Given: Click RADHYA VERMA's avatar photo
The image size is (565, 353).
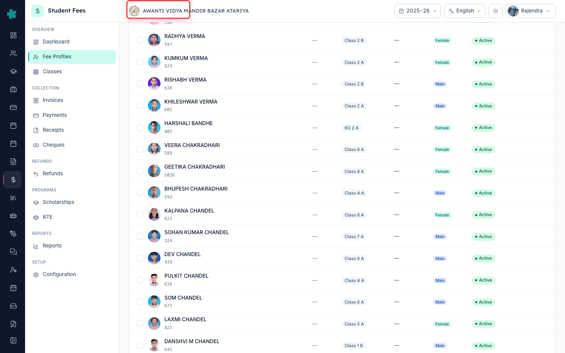Looking at the screenshot, I should point(154,40).
